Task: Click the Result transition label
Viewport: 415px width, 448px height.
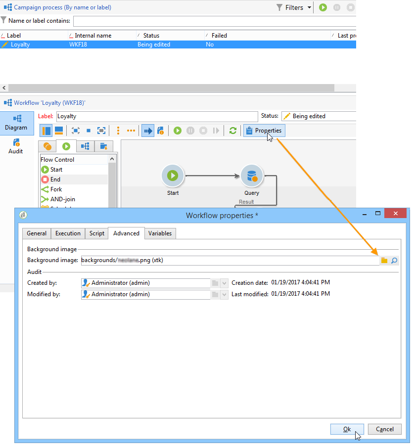Action: click(x=246, y=202)
